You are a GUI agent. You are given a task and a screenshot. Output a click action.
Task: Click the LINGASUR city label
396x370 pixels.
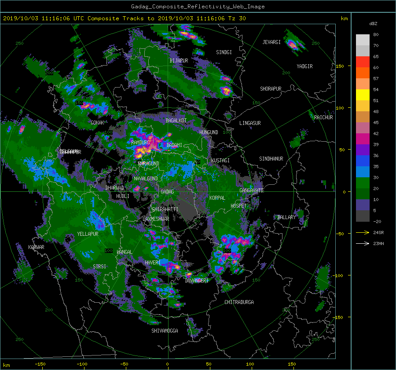click(x=250, y=123)
